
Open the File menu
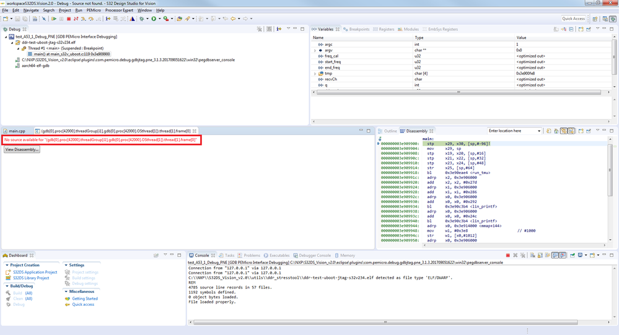[x=5, y=11]
